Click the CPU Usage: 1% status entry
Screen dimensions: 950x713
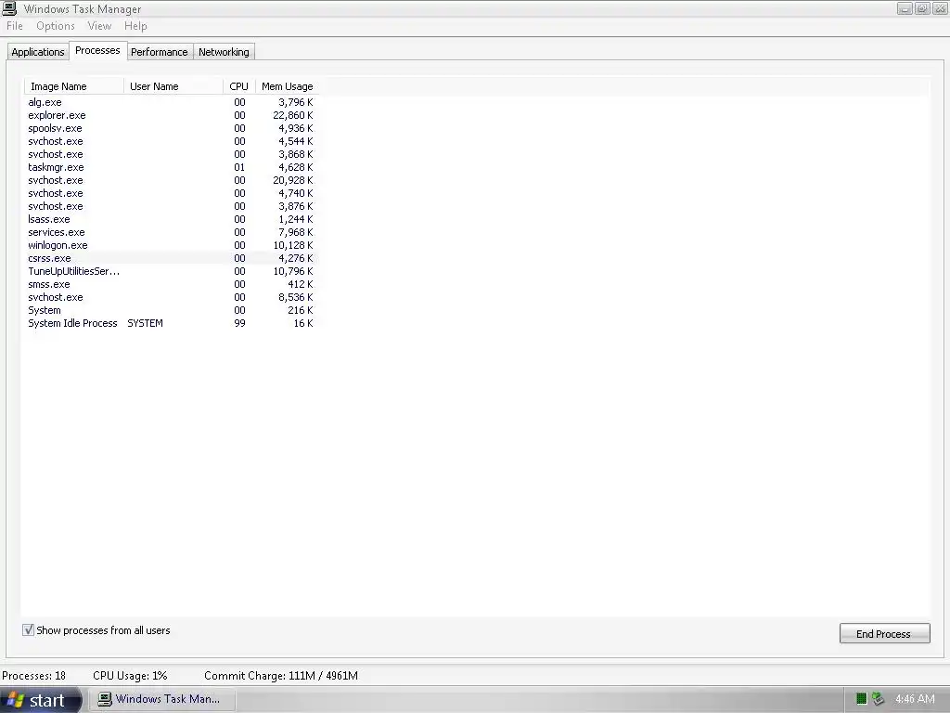[x=130, y=676]
